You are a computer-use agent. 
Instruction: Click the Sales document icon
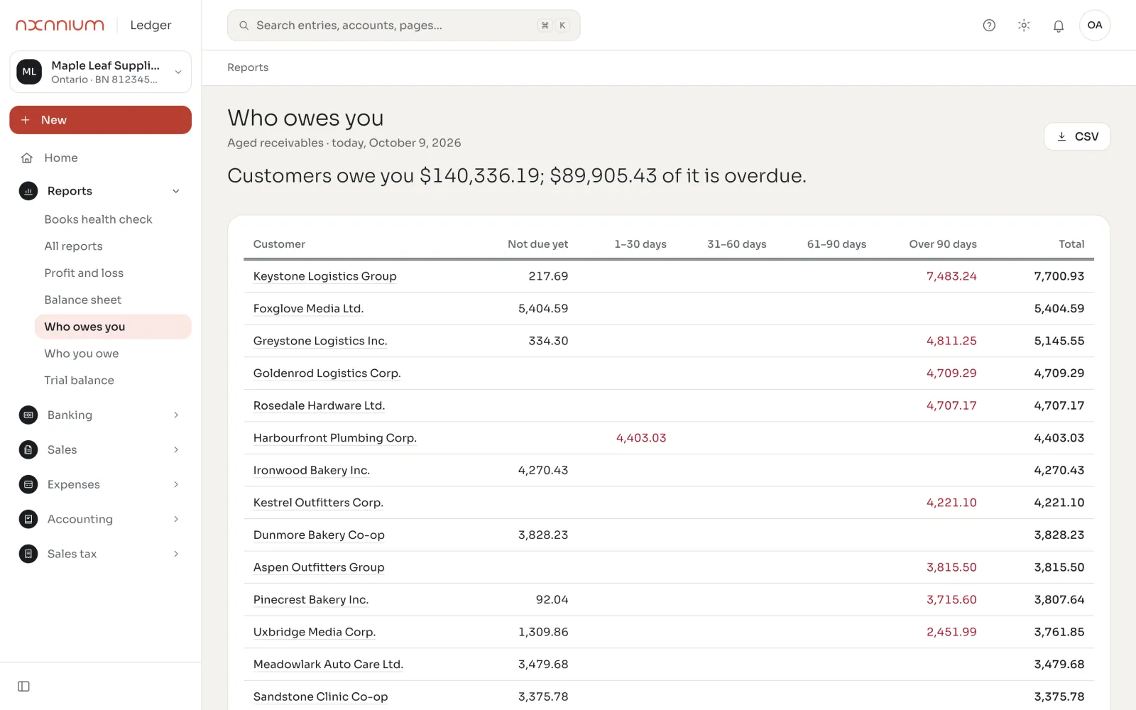[28, 449]
